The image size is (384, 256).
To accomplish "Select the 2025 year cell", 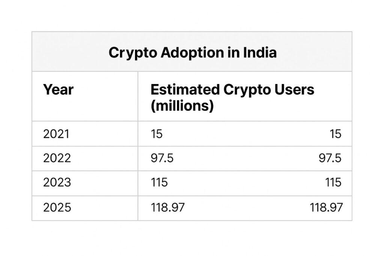I will tap(57, 208).
